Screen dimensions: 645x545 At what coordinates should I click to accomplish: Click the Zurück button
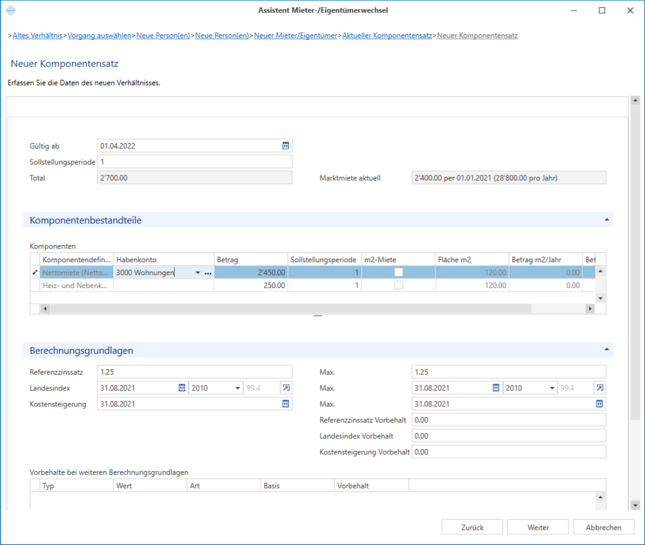tap(472, 528)
